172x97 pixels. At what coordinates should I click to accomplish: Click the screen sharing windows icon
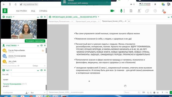click(x=147, y=11)
